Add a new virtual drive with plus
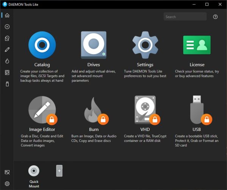 click(x=59, y=171)
